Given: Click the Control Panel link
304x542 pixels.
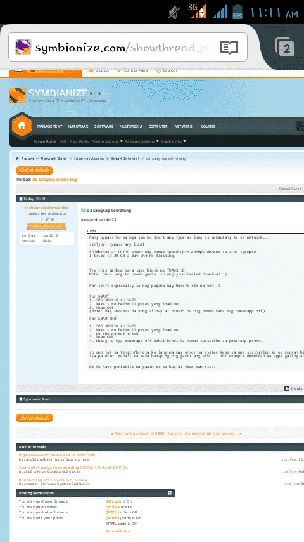Looking at the screenshot, I should coord(136,70).
